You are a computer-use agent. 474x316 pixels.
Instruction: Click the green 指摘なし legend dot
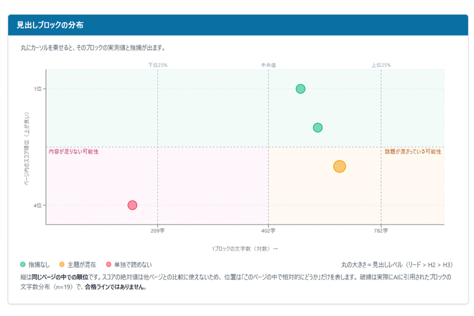[x=23, y=265]
